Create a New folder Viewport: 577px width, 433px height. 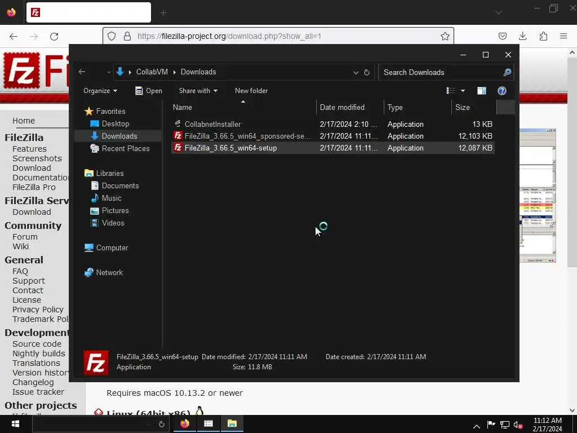point(251,91)
